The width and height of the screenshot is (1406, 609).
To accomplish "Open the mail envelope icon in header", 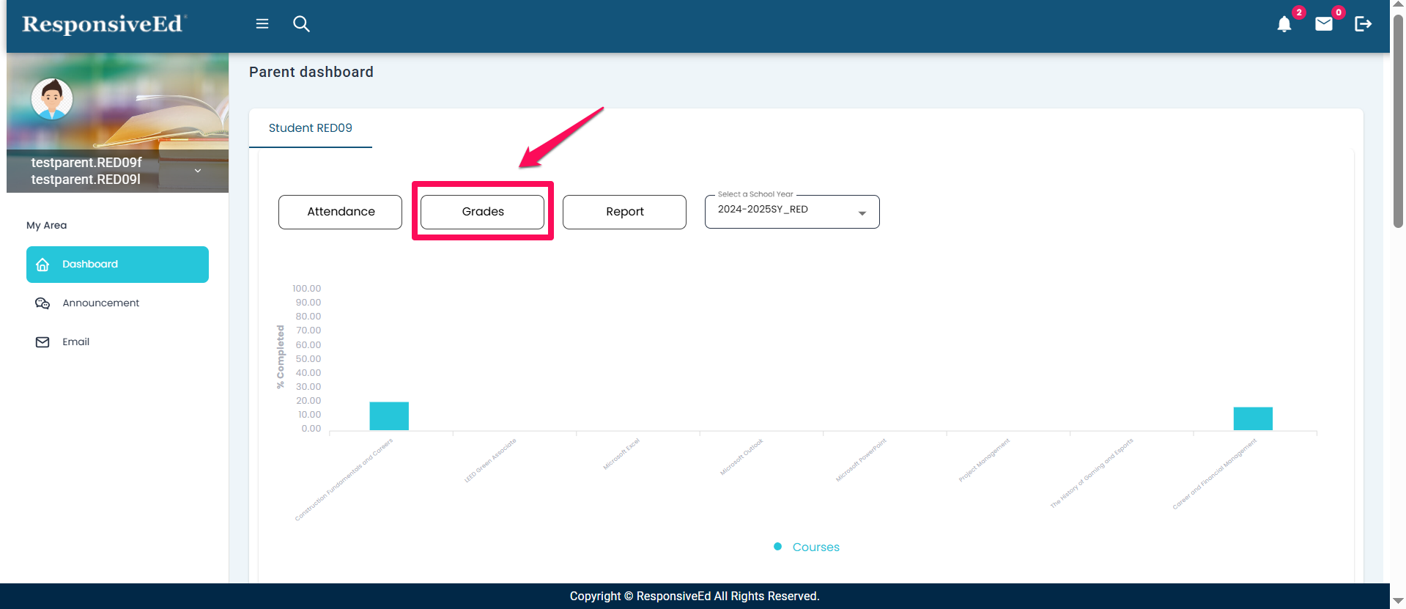I will tap(1323, 25).
